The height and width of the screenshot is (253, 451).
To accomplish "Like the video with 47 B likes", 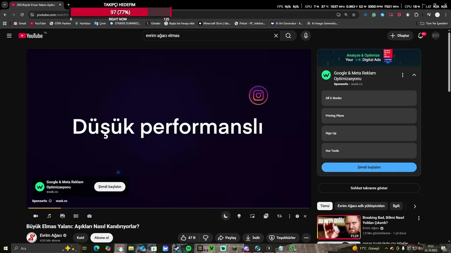I will [x=188, y=238].
